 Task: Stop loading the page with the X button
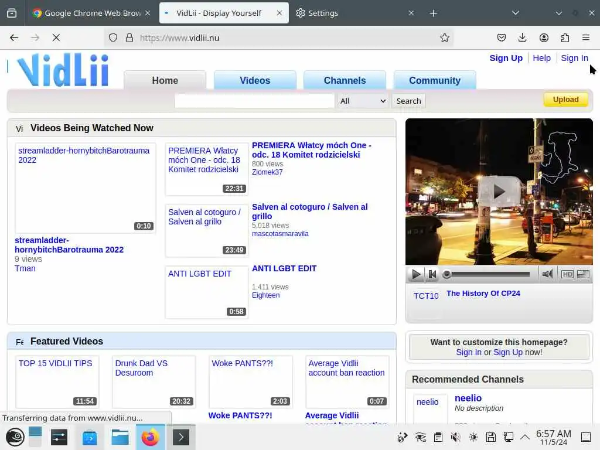56,37
